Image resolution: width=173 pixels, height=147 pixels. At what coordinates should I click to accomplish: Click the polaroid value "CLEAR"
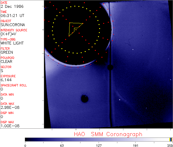[6, 61]
